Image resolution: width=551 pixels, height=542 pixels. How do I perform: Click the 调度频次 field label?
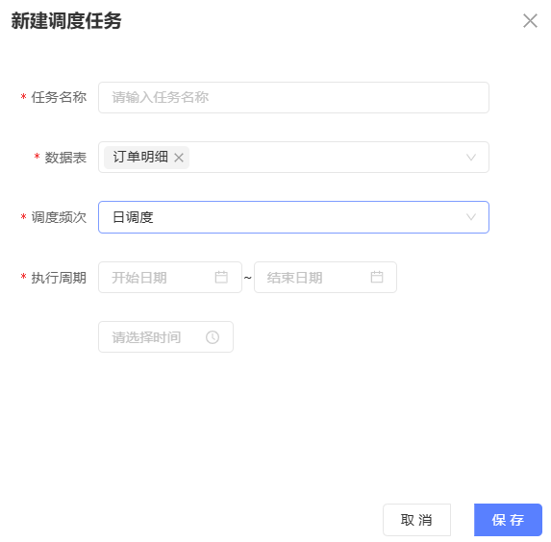pos(59,217)
